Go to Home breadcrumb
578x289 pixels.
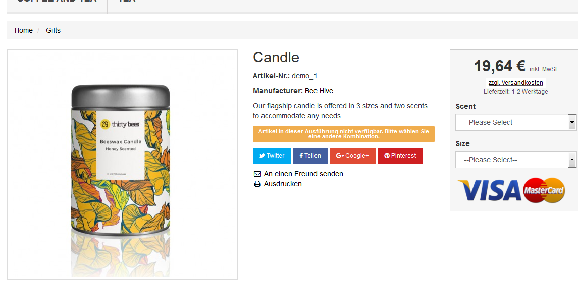point(24,30)
